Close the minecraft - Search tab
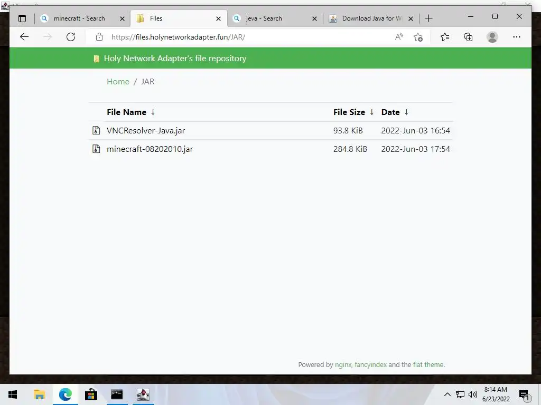Viewport: 541px width, 405px height. [122, 18]
